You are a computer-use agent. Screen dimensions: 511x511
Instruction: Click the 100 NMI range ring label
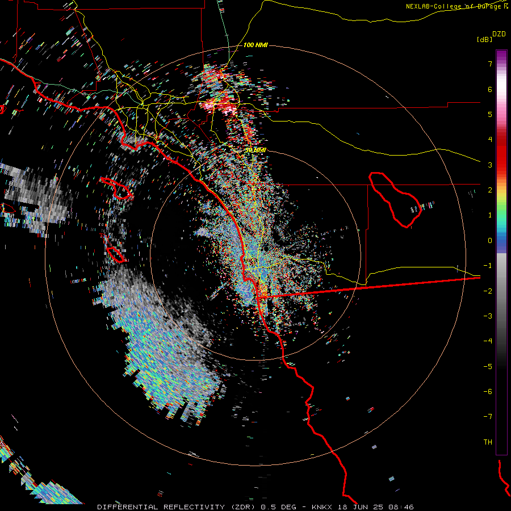click(256, 45)
